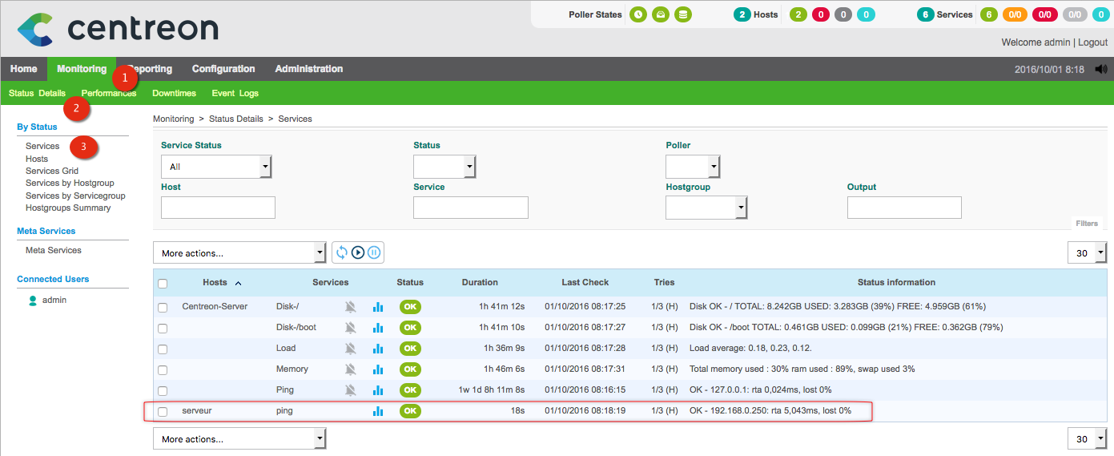Switch to the Event Logs submenu
This screenshot has width=1114, height=456.
(235, 93)
